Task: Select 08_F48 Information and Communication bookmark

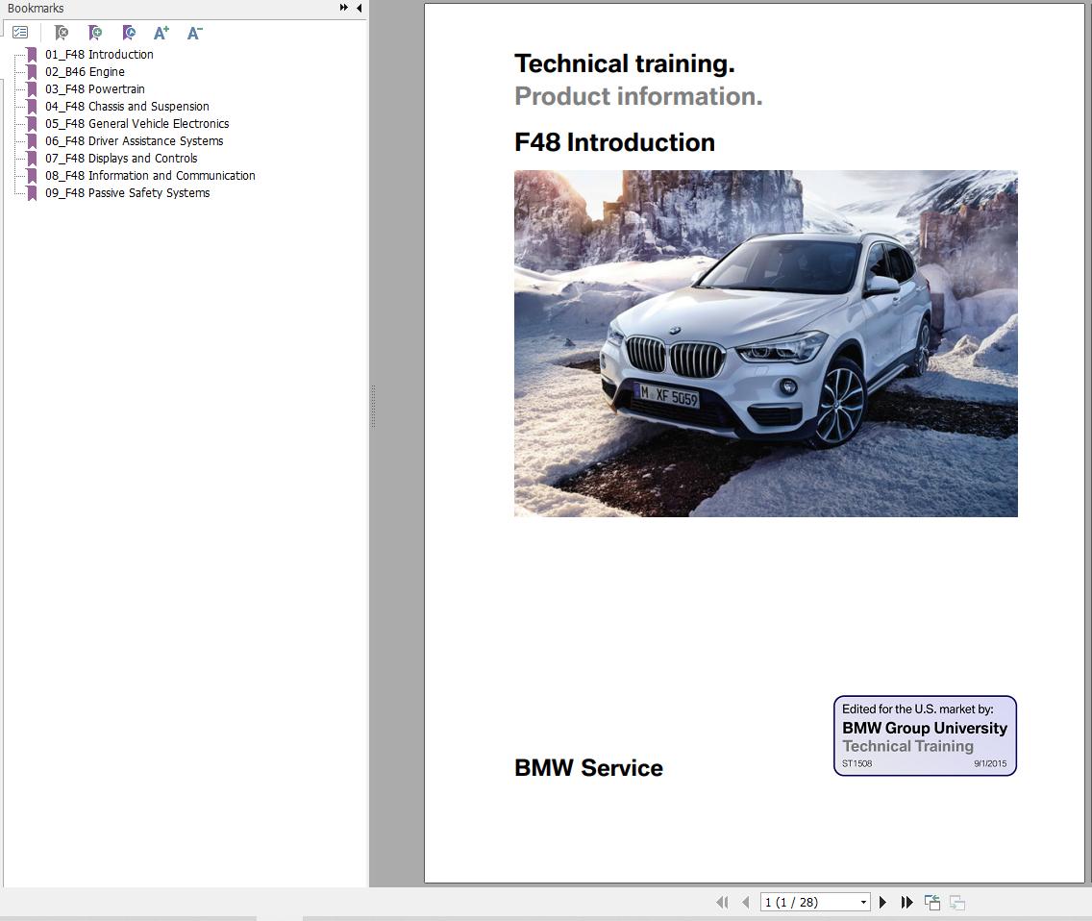Action: point(150,176)
